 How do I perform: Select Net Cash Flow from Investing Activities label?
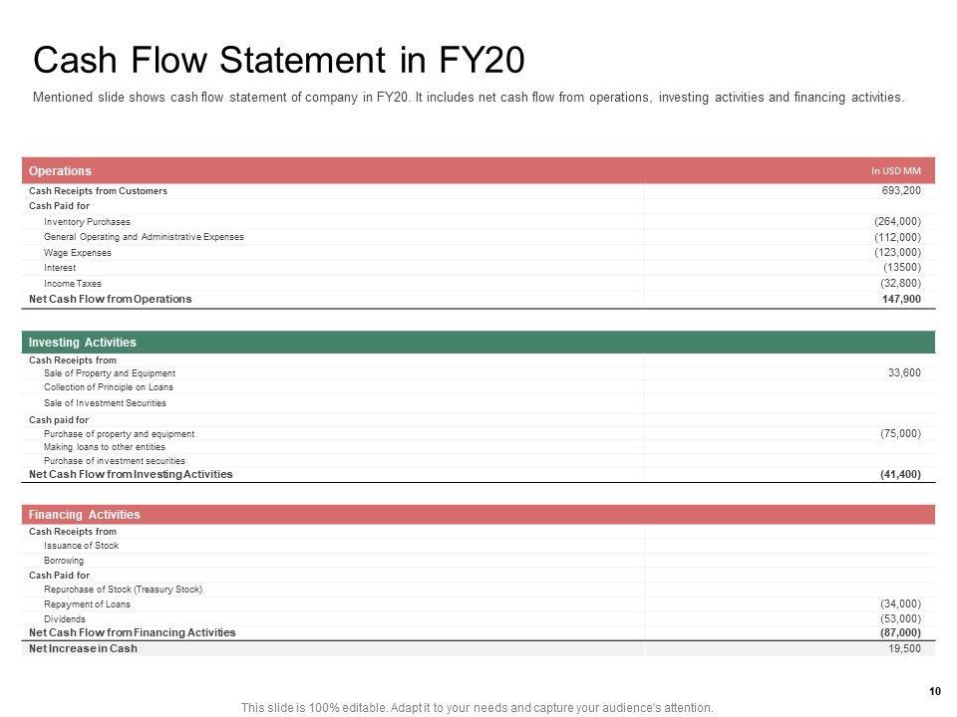tap(131, 474)
